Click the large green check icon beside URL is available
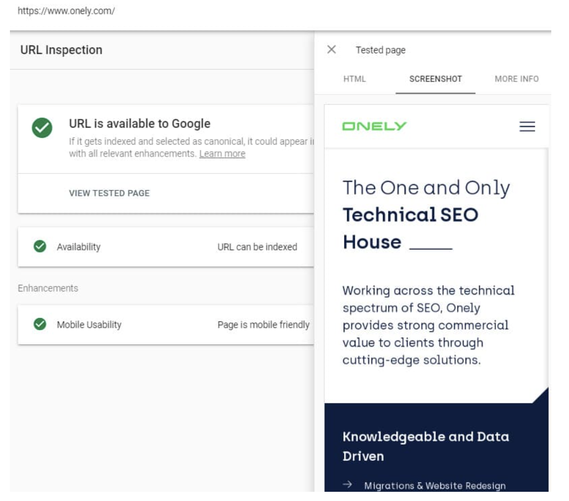This screenshot has height=501, width=569. pyautogui.click(x=42, y=128)
